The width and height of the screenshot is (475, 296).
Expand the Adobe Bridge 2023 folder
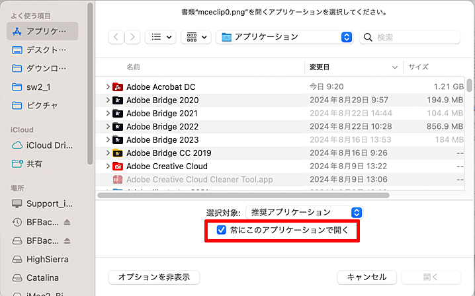108,139
